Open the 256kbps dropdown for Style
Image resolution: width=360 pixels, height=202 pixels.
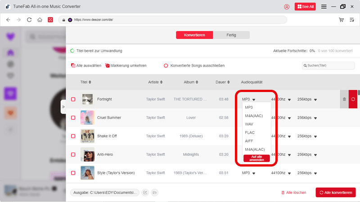point(307,173)
